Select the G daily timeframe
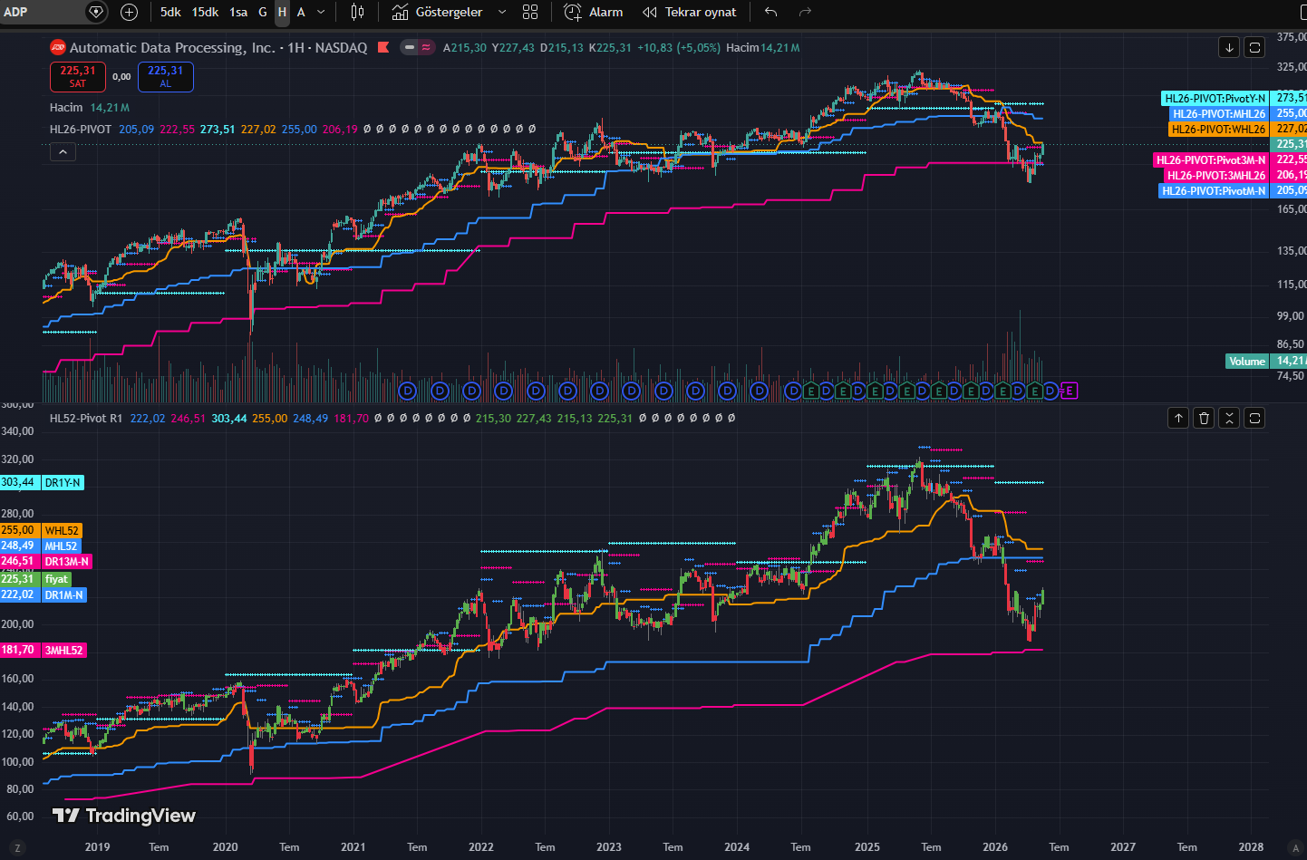The height and width of the screenshot is (860, 1307). coord(263,12)
